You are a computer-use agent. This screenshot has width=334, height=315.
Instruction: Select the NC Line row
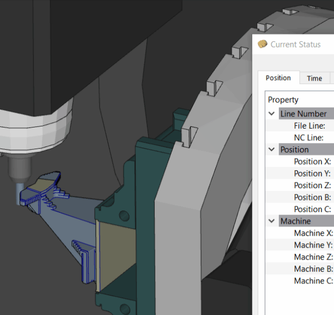click(x=309, y=137)
